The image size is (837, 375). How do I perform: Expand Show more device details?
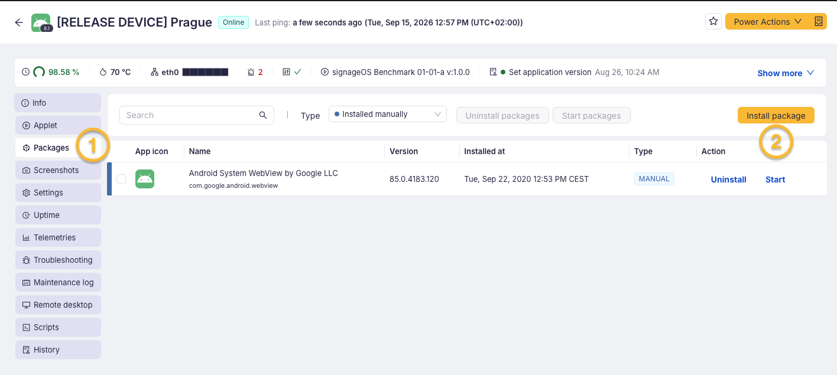click(786, 73)
